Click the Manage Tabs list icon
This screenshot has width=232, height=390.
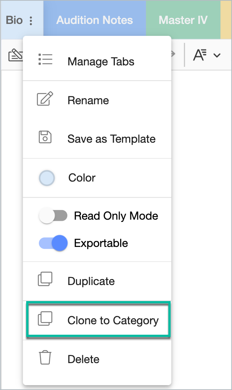click(x=45, y=59)
